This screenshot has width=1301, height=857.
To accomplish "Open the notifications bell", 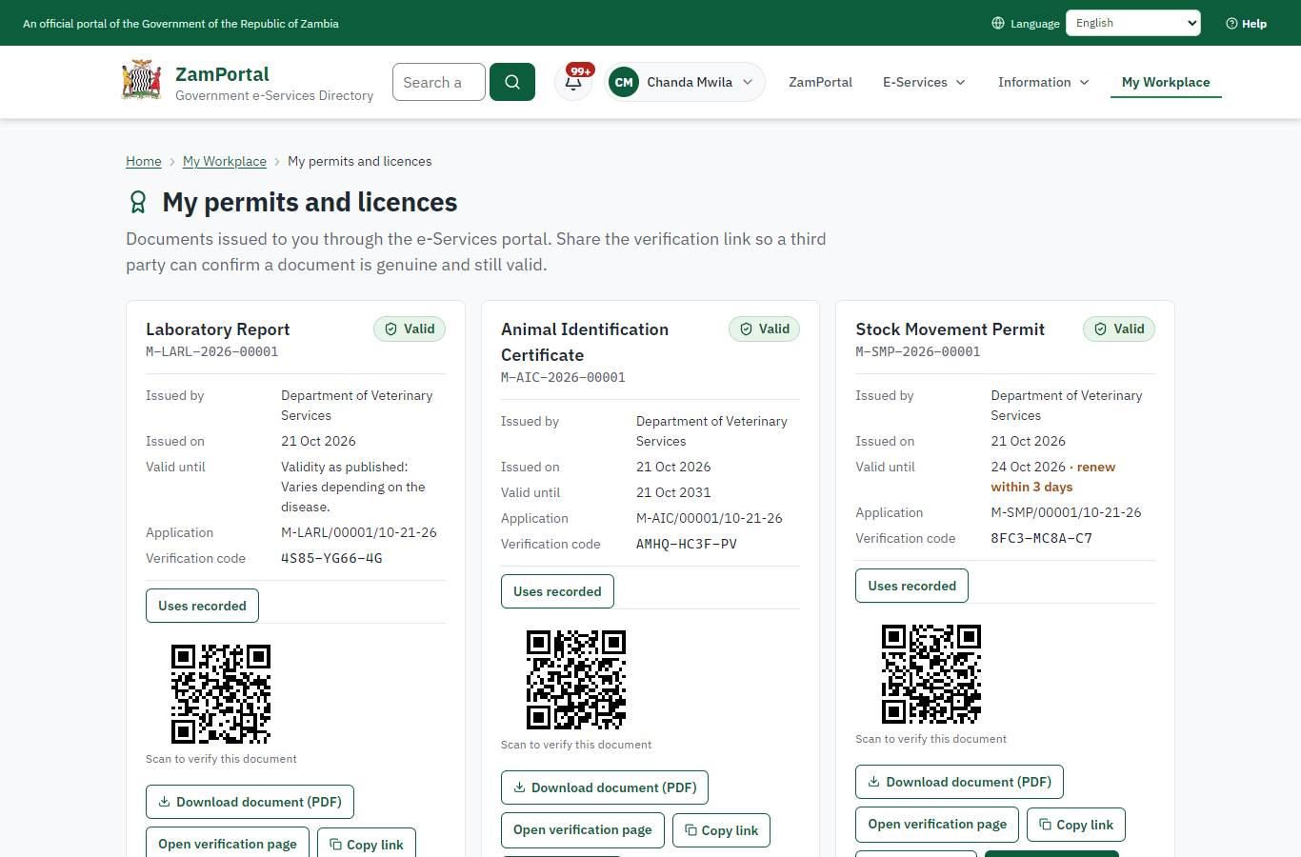I will [x=573, y=82].
